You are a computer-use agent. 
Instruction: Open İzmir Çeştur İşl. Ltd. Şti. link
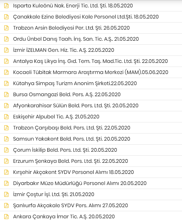pyautogui.click(x=54, y=194)
